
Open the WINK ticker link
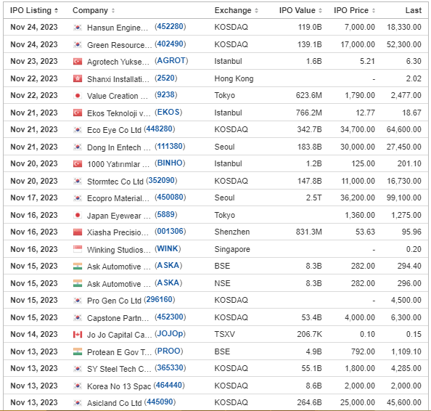168,248
